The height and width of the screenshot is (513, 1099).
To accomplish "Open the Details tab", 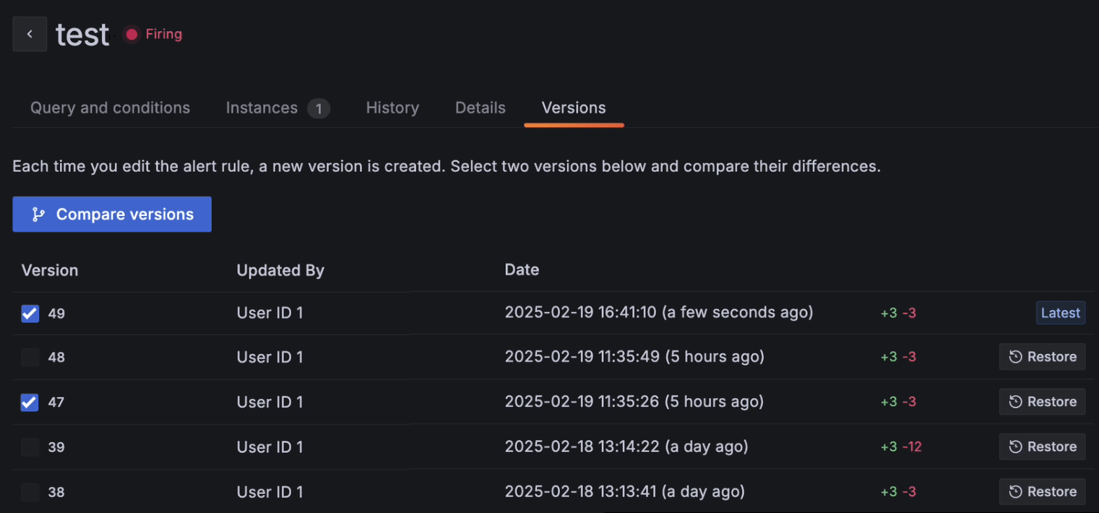I will click(480, 108).
